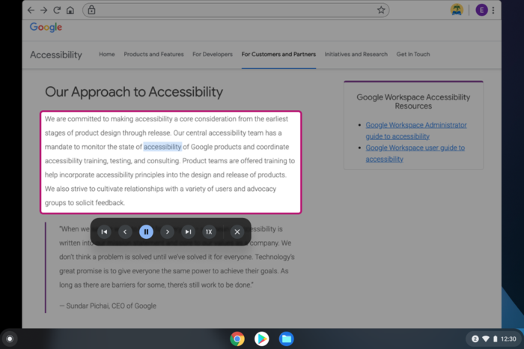The image size is (524, 349).
Task: Open the profile avatar labeled E
Action: (x=481, y=10)
